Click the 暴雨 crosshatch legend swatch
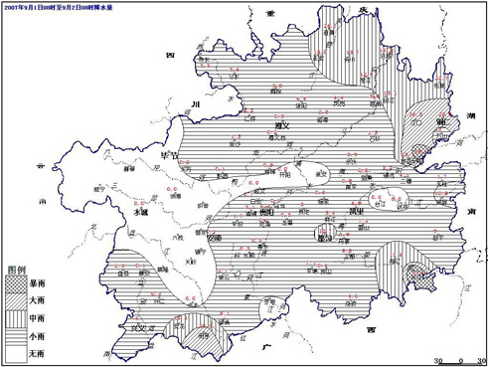 point(16,284)
